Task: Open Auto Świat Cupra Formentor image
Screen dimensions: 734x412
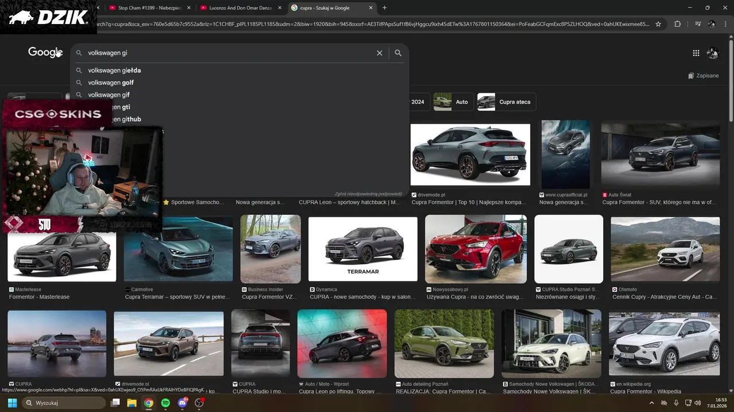Action: [660, 154]
